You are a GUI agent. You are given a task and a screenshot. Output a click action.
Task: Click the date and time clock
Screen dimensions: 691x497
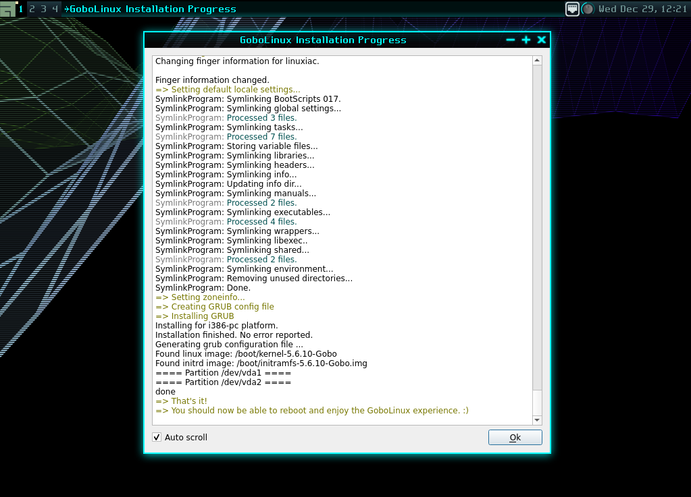tap(642, 9)
